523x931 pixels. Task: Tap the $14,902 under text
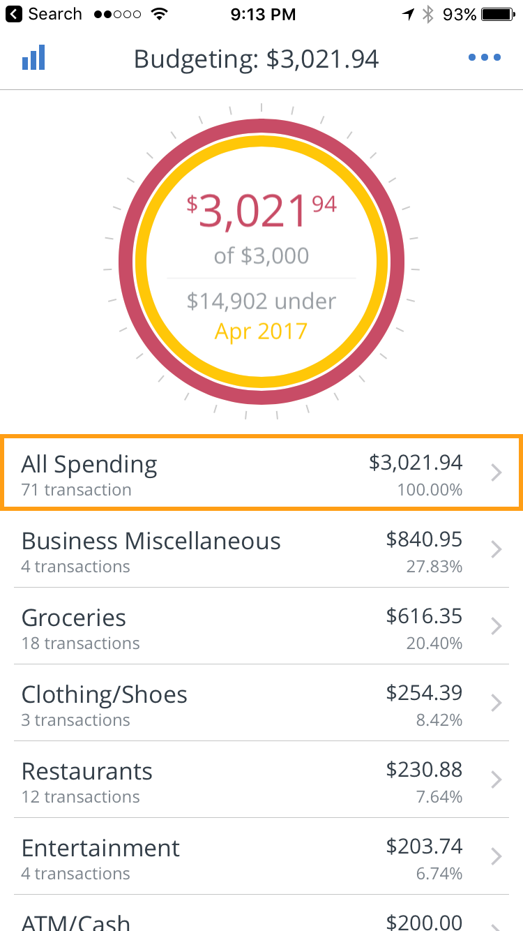pyautogui.click(x=261, y=301)
